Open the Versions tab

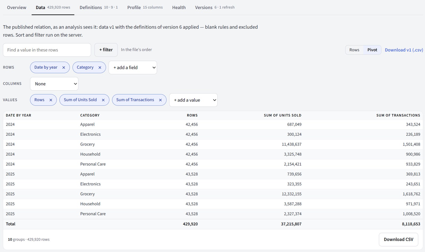[x=215, y=7]
